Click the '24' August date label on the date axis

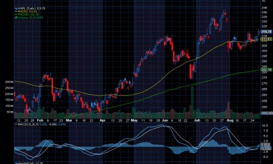tap(253, 120)
